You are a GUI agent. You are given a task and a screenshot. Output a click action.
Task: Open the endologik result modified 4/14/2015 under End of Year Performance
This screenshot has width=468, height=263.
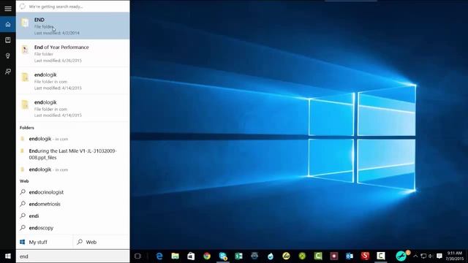[73, 81]
